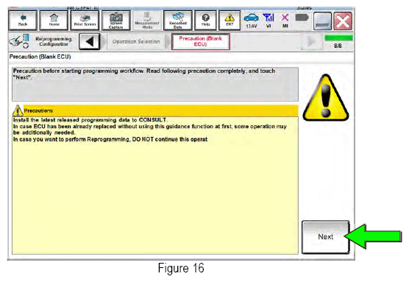Check the vehicle battery voltage 13.6V icon
The width and height of the screenshot is (409, 282).
click(251, 21)
